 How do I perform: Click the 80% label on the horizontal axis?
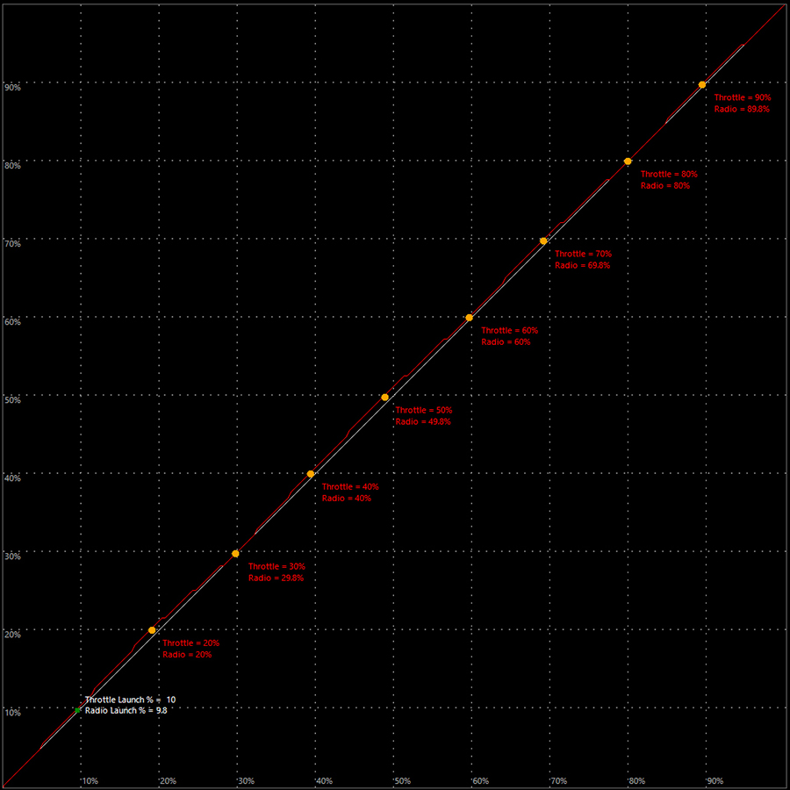click(637, 781)
